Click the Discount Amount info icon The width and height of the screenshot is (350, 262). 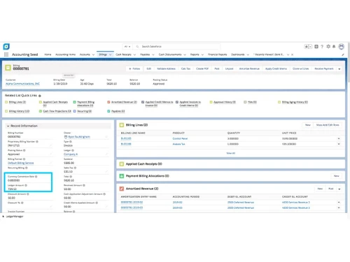[x=28, y=194]
